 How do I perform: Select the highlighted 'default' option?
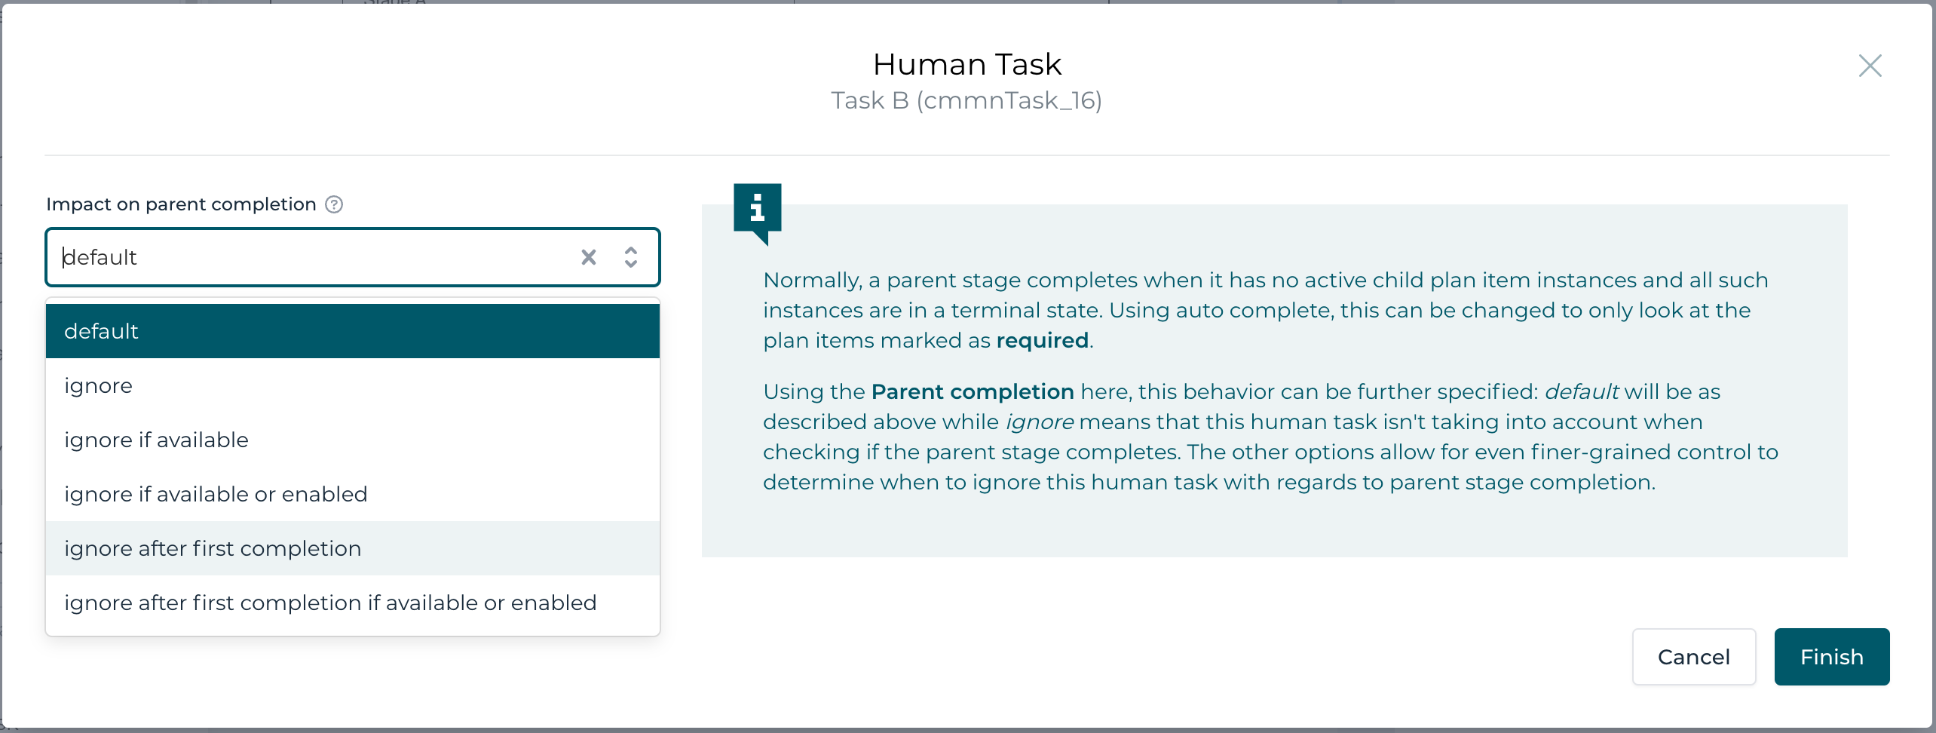[x=352, y=331]
